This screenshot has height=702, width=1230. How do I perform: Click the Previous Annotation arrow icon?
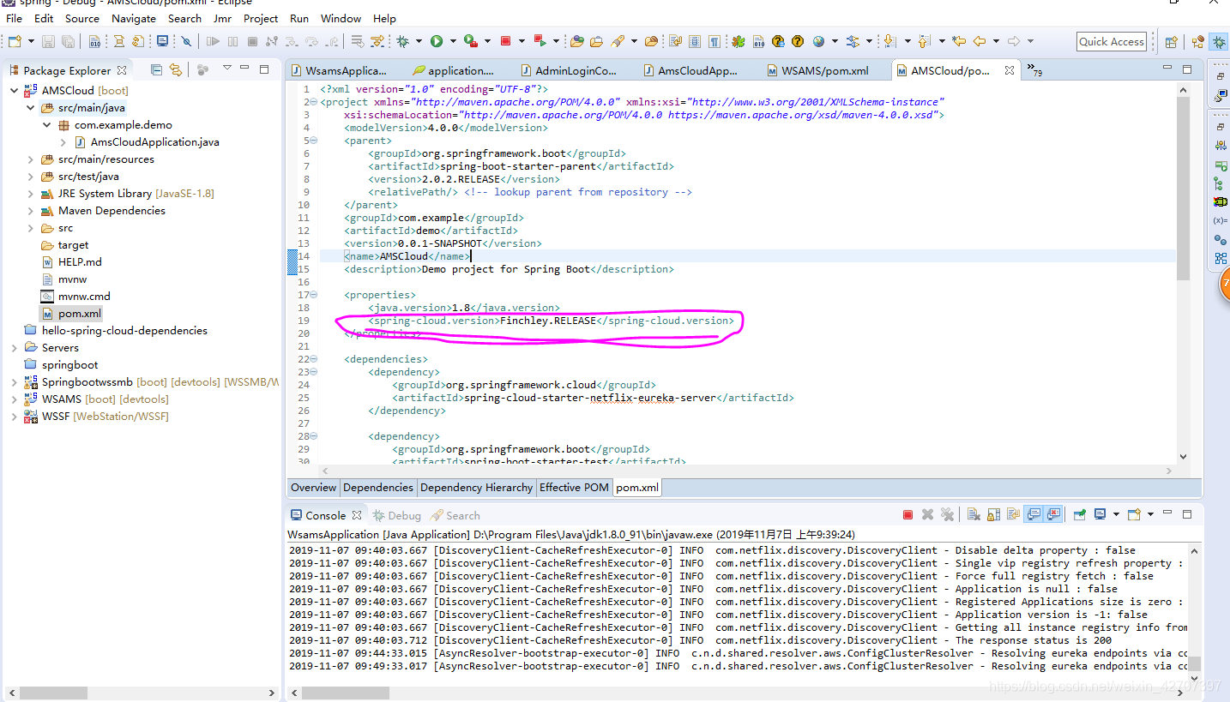924,41
